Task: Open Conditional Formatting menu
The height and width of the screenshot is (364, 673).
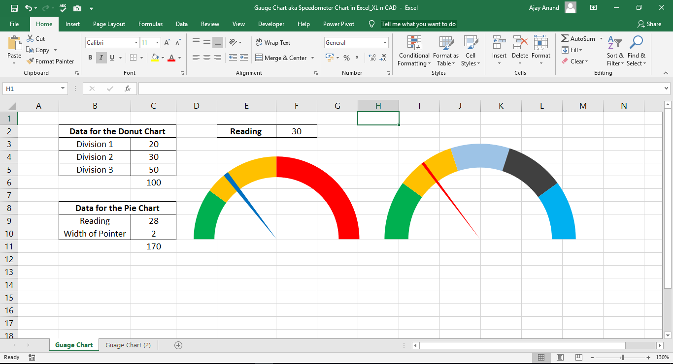Action: click(414, 51)
